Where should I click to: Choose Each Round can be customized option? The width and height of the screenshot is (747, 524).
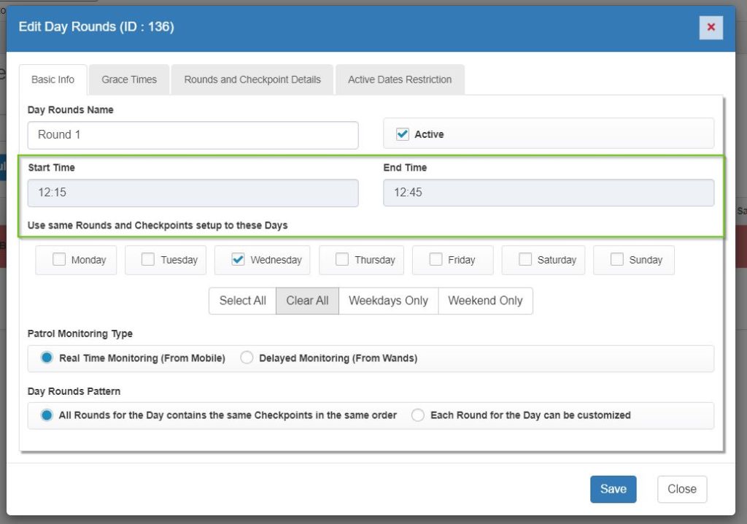(418, 415)
